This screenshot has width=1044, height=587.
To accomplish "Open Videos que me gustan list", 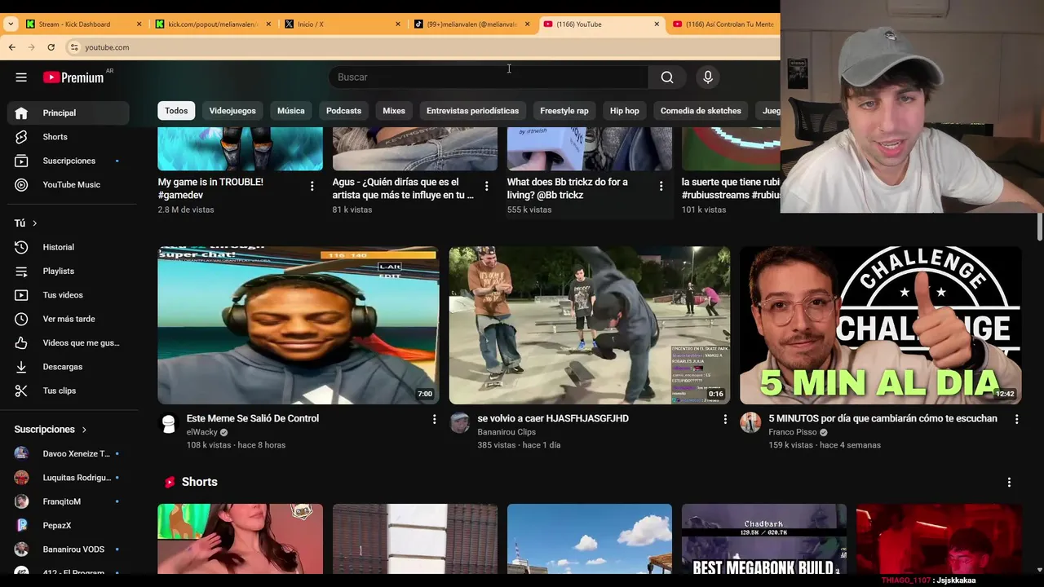I will pyautogui.click(x=69, y=343).
